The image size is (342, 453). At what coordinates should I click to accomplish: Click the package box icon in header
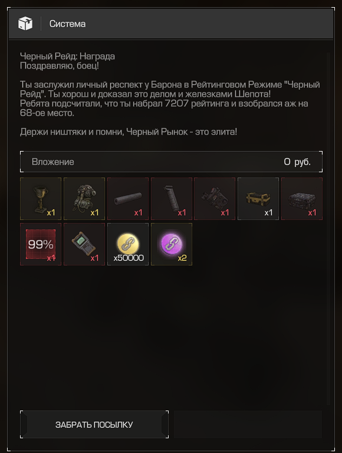[25, 24]
